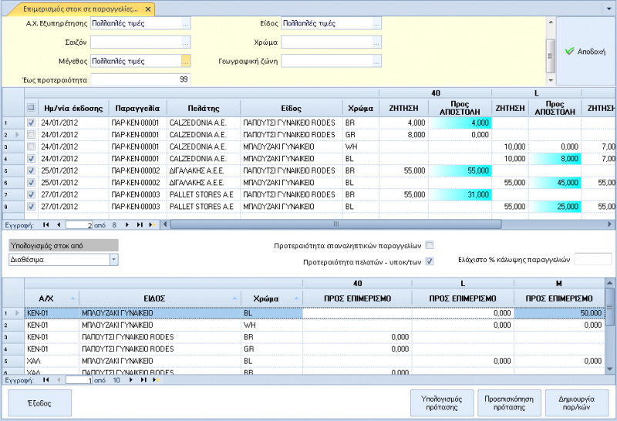Check order row 2 CALZEDONIA GR checkbox
617x421 pixels.
click(x=31, y=135)
